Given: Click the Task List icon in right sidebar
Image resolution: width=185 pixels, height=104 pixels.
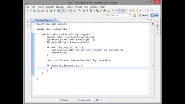Looking at the screenshot, I should (157, 25).
